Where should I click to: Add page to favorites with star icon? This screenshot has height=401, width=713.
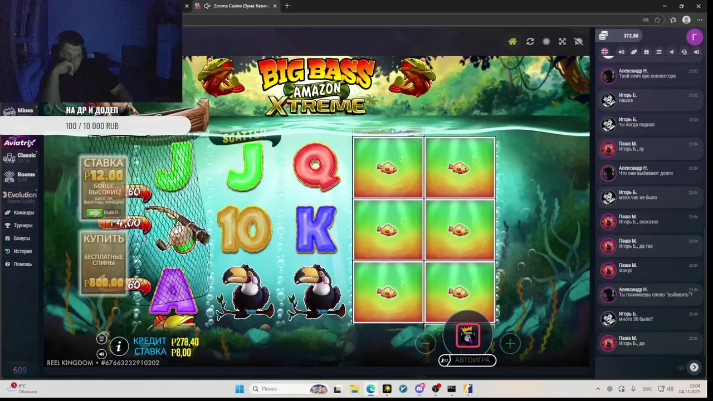click(x=657, y=20)
